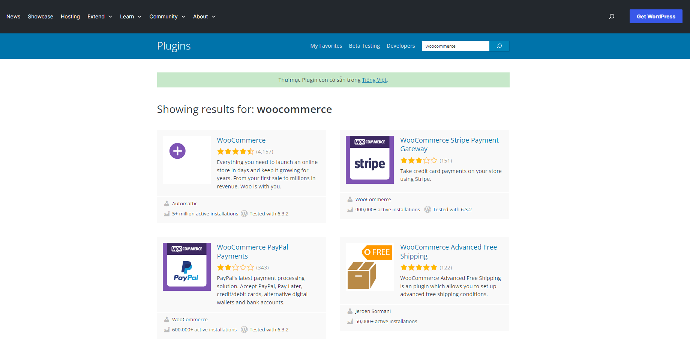Click the star rating of Stripe Payment Gateway
690x343 pixels.
point(419,161)
